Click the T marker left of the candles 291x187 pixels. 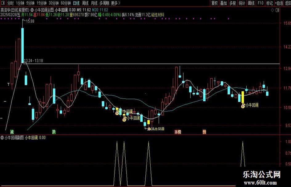click(8, 84)
